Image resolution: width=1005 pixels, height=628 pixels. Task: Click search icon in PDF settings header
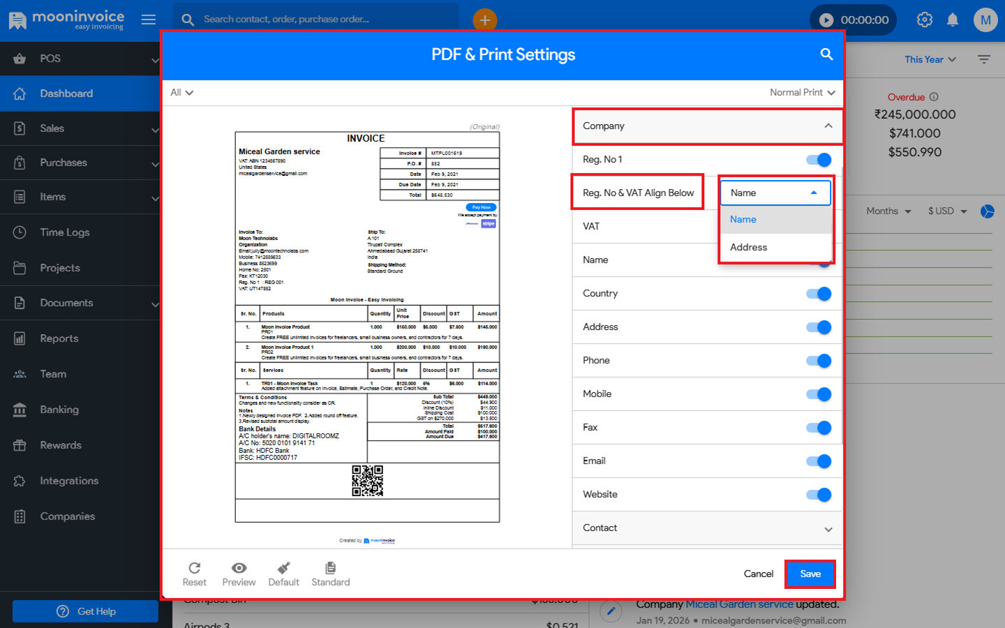(826, 54)
